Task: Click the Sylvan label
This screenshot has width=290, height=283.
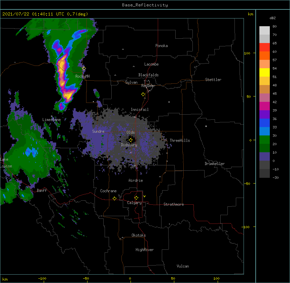Action: pyautogui.click(x=131, y=82)
